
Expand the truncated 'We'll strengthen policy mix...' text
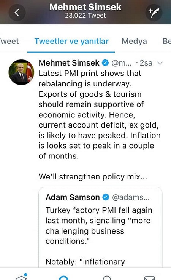[x=93, y=177]
